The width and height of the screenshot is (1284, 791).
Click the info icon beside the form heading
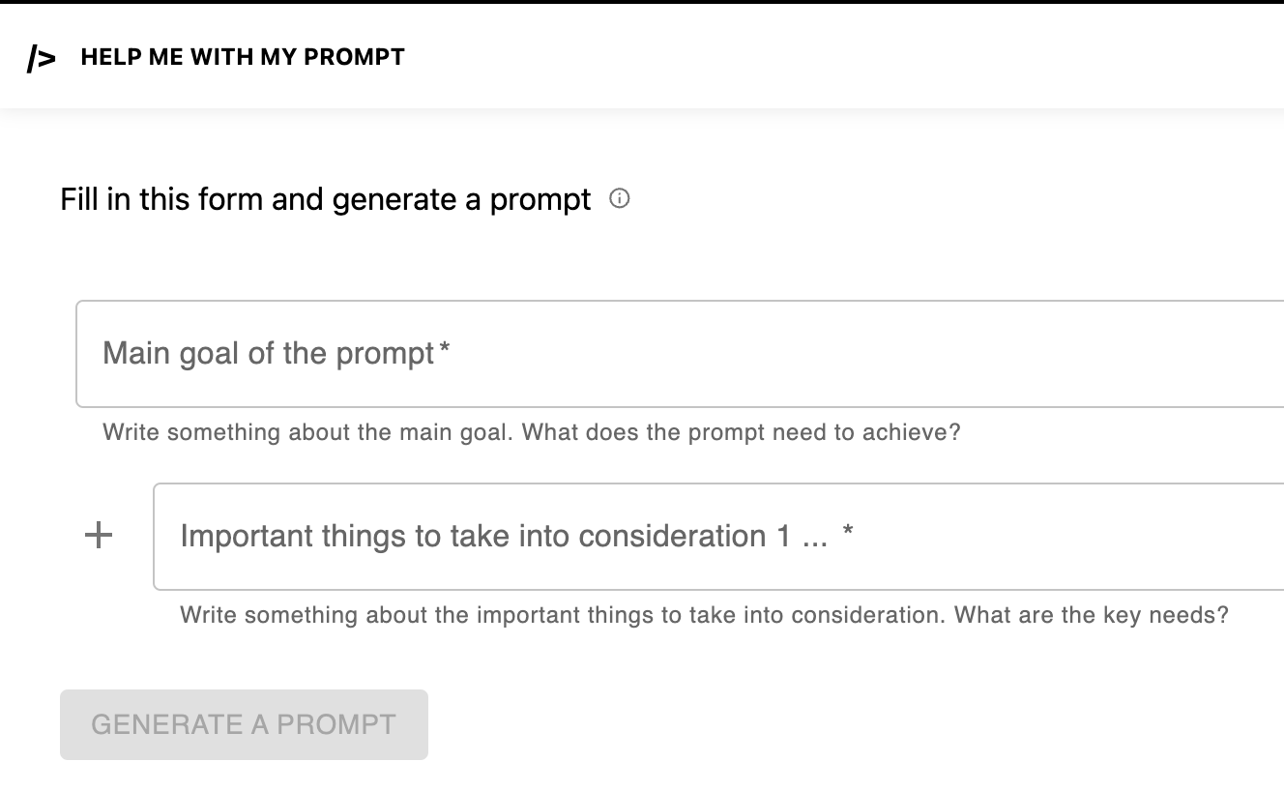(x=620, y=199)
